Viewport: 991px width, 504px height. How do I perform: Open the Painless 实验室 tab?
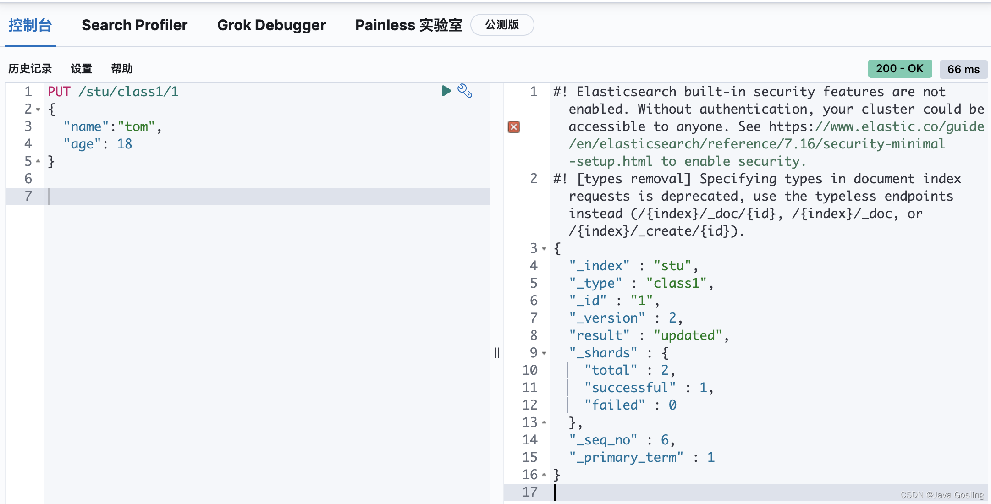coord(408,25)
